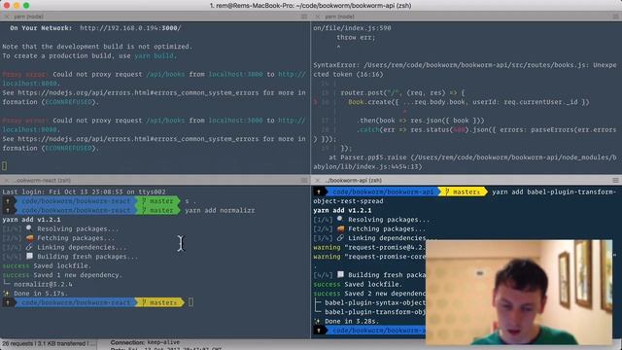Click the magnifier emoji beside Resolving packages in bookworm-react pane

coord(29,228)
